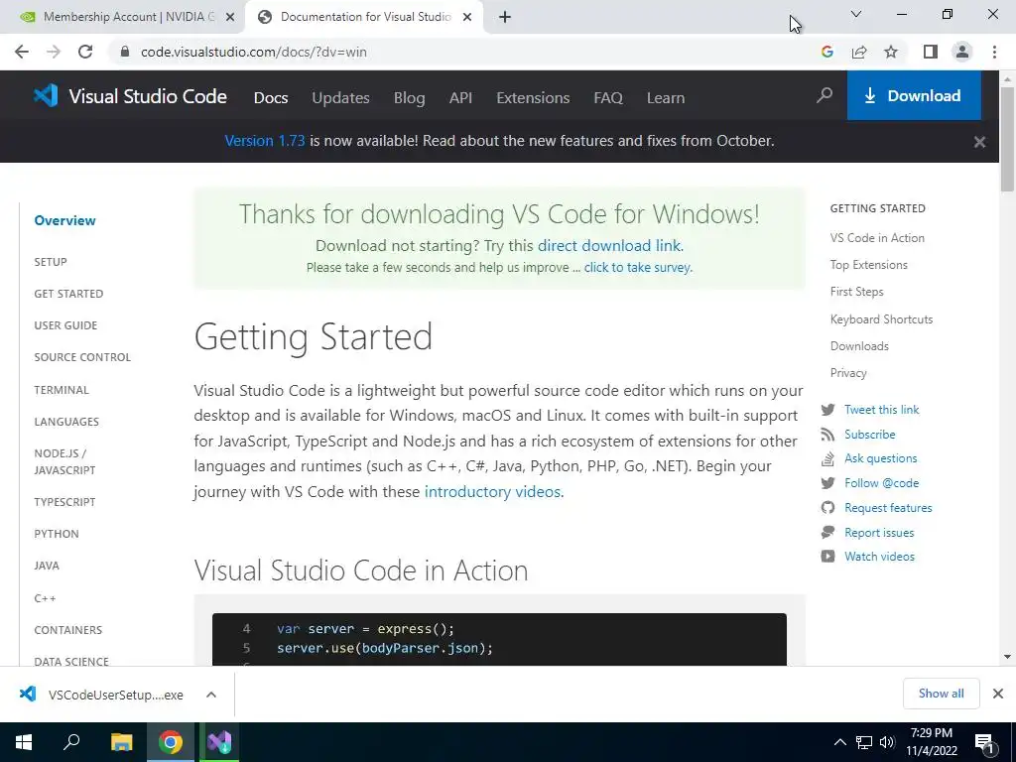Image resolution: width=1016 pixels, height=762 pixels.
Task: Click the Stack Overflow icon beside Ask questions
Action: tap(828, 458)
